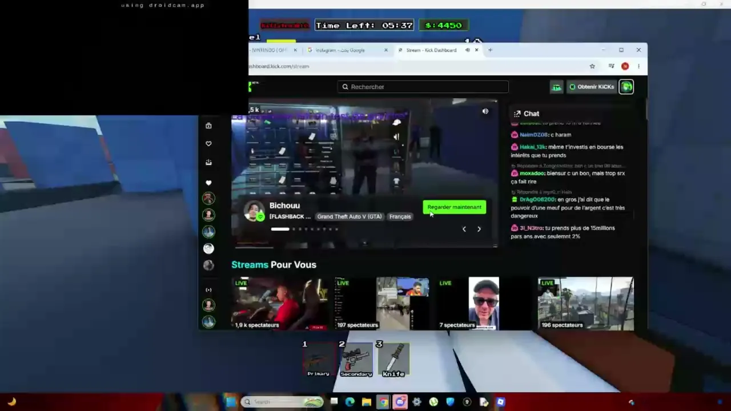Pop out the Chat panel icon
This screenshot has width=731, height=411.
point(517,114)
